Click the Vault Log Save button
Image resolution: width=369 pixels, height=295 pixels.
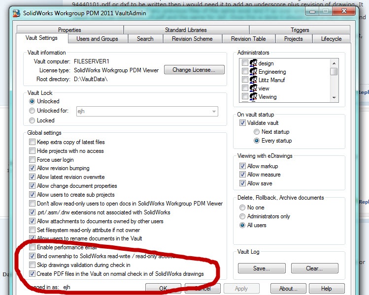[x=262, y=268]
